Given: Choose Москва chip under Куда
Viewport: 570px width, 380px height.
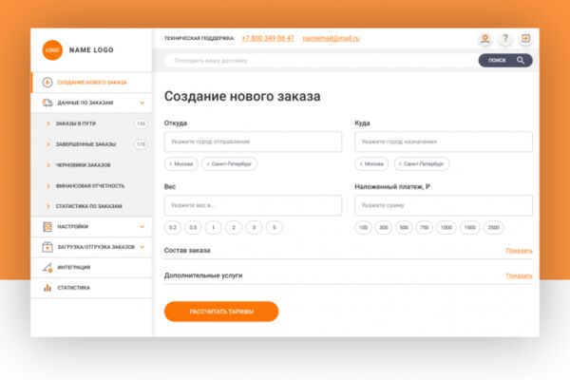Looking at the screenshot, I should pos(371,164).
